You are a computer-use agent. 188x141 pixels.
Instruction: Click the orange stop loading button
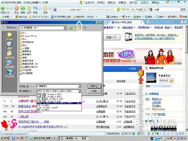point(17,8)
